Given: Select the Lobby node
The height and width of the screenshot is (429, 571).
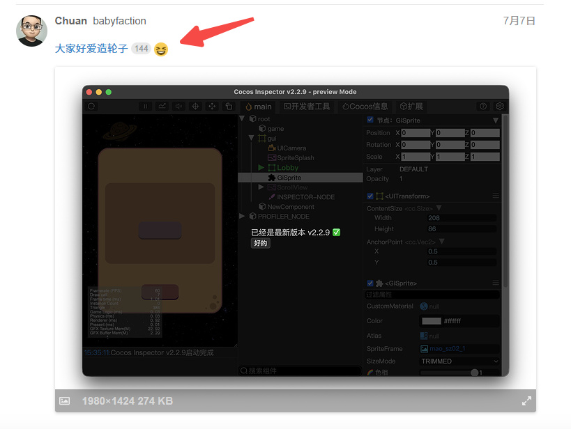Looking at the screenshot, I should tap(288, 168).
